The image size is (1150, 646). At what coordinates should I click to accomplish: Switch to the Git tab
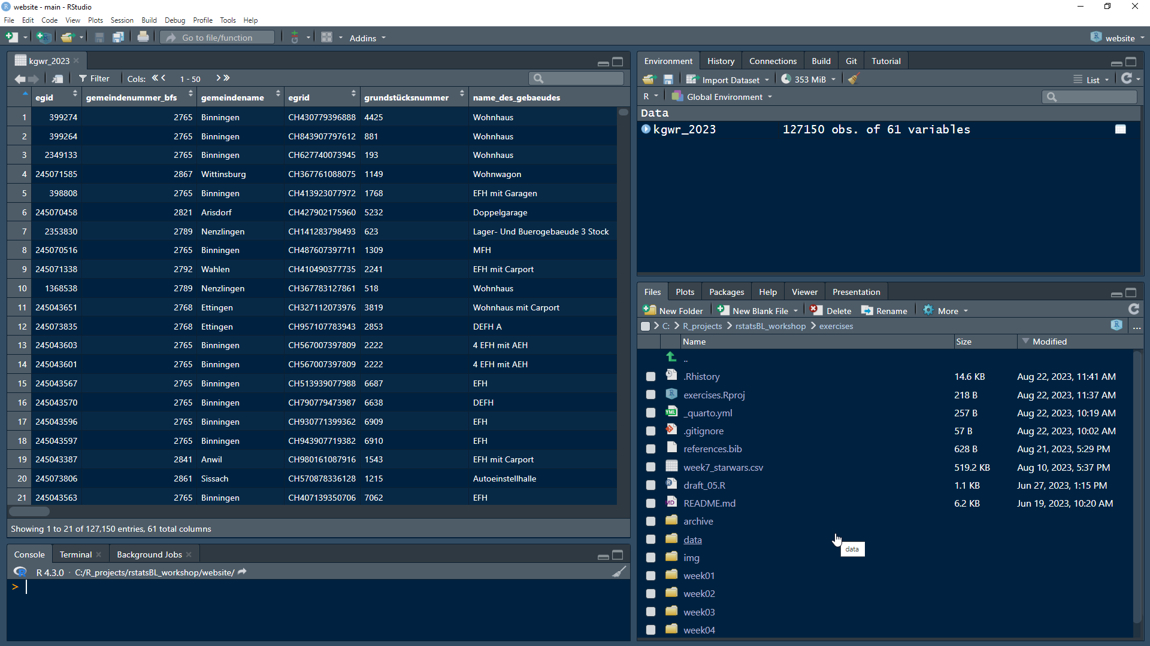(x=851, y=61)
